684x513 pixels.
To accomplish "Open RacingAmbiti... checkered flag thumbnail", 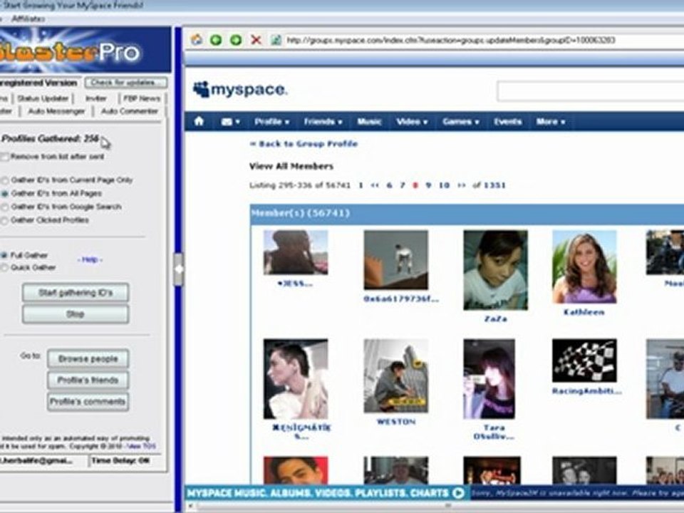I will [584, 361].
